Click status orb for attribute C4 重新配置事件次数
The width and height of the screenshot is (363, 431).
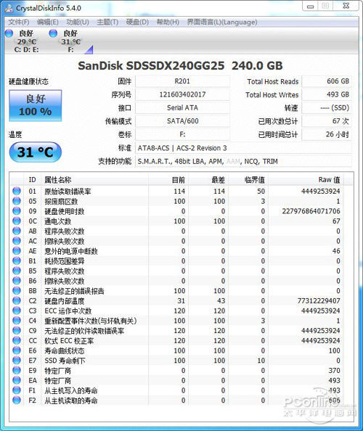tap(17, 321)
